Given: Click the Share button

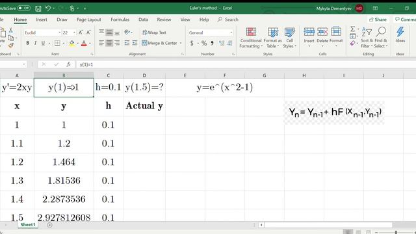Looking at the screenshot, I should pyautogui.click(x=378, y=19).
